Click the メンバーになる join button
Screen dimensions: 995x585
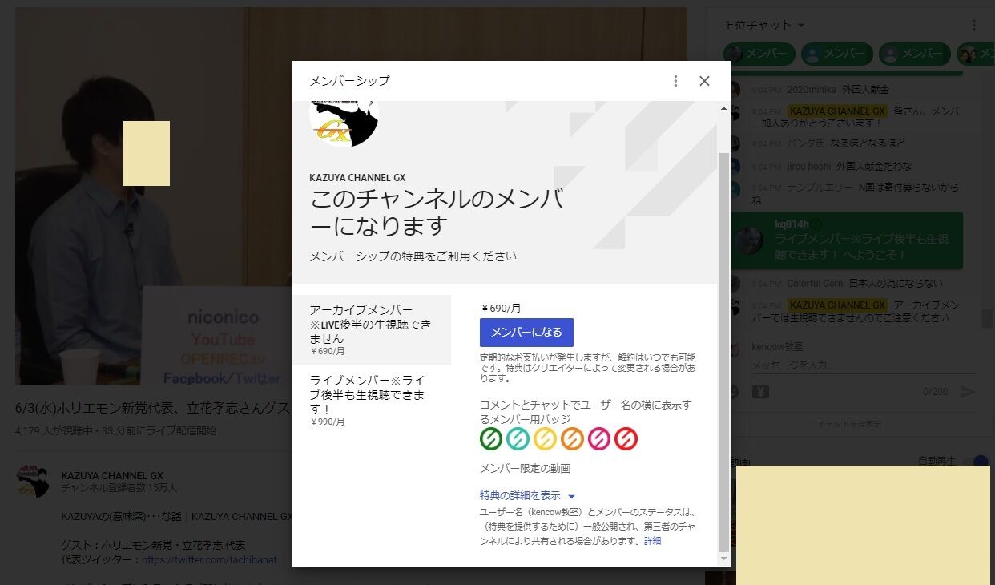(526, 332)
